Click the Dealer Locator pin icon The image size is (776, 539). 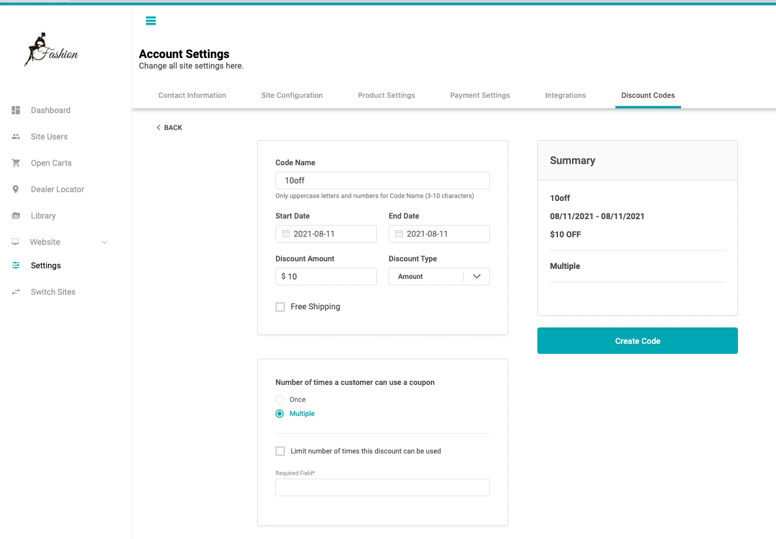tap(16, 189)
